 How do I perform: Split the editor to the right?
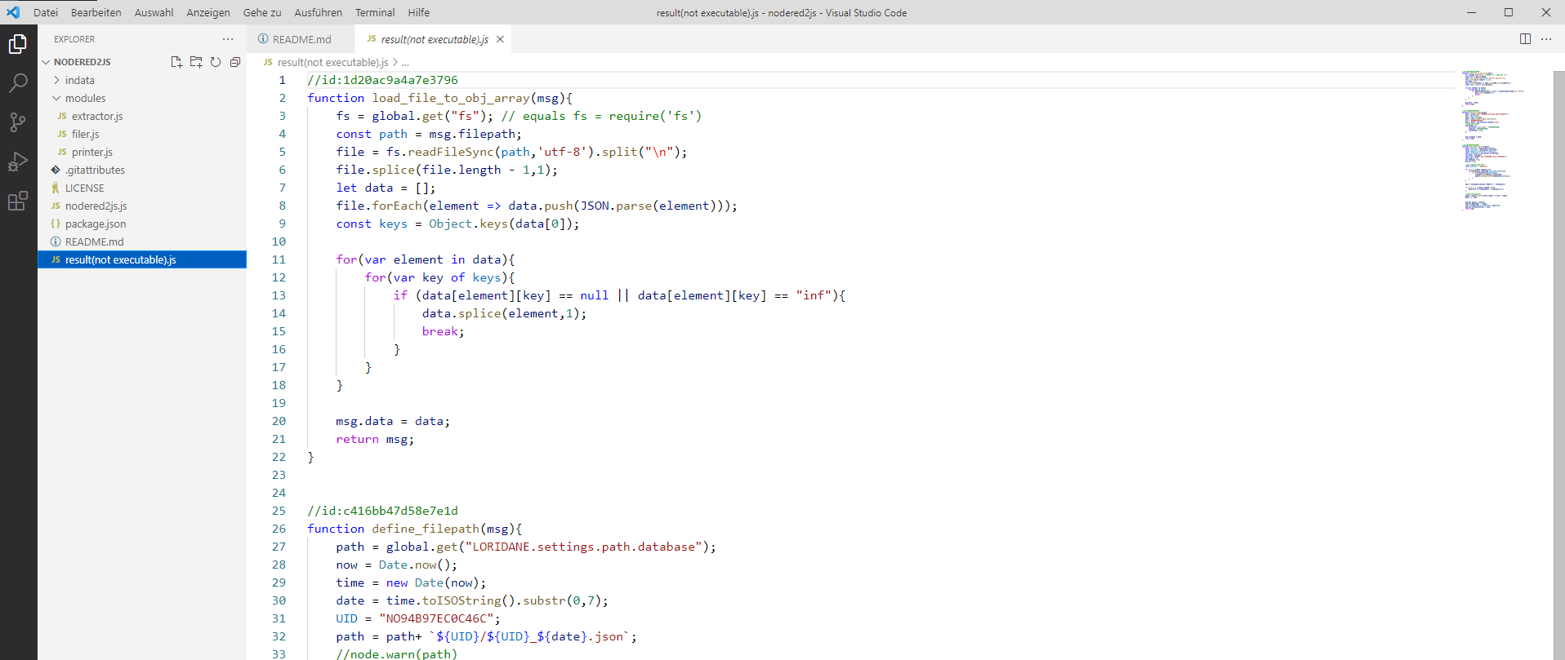pyautogui.click(x=1525, y=39)
